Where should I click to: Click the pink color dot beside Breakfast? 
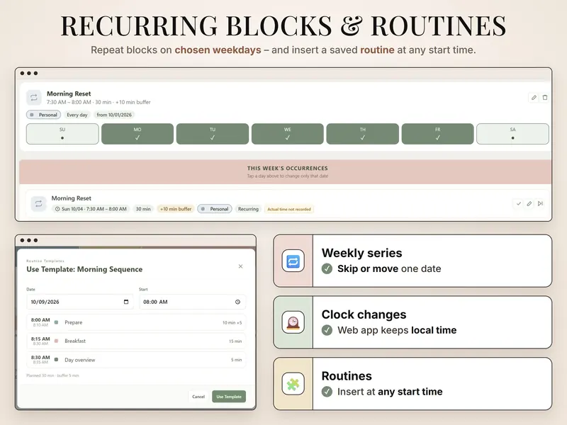[x=56, y=341]
